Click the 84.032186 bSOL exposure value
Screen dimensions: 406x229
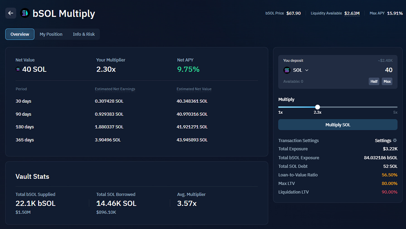(x=381, y=158)
